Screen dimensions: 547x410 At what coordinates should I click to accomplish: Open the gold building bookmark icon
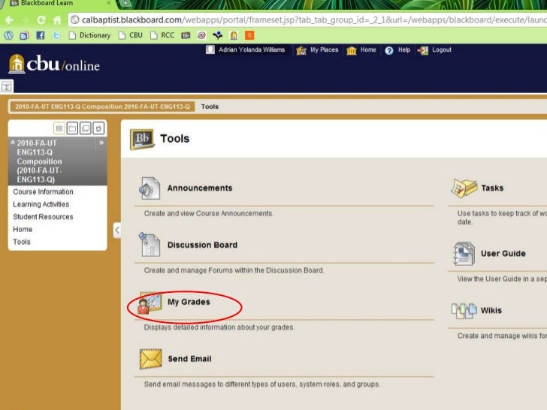234,35
